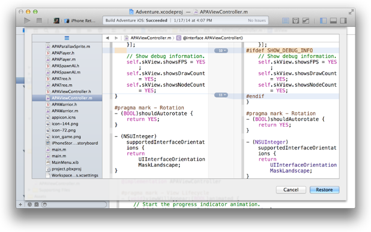Toggle the Utilities pane visibility
Image resolution: width=371 pixels, height=232 pixels.
pyautogui.click(x=343, y=20)
